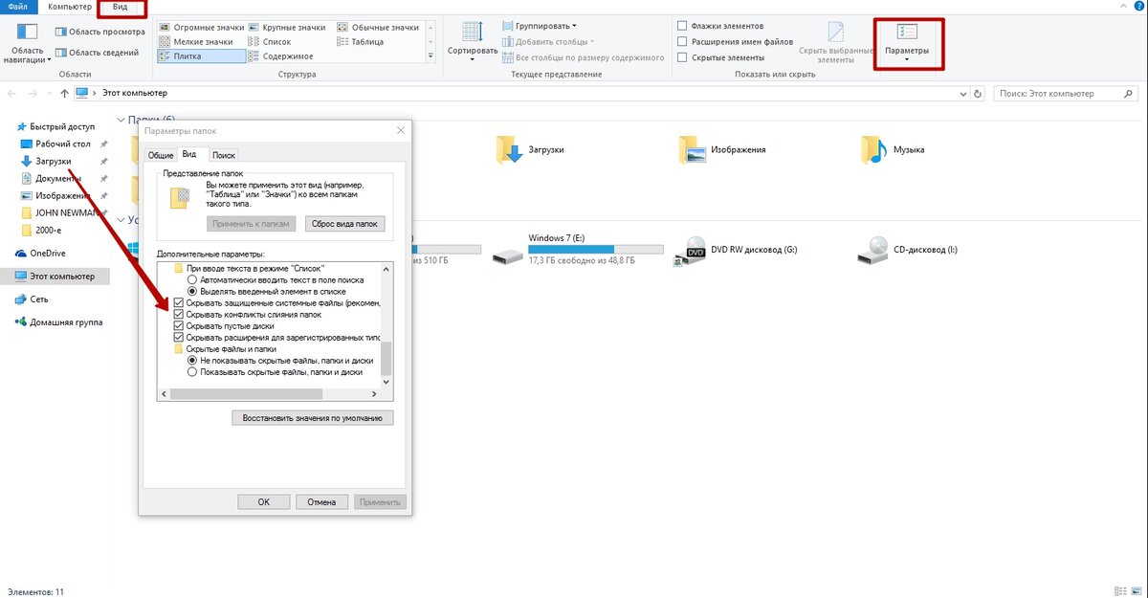This screenshot has width=1148, height=598.
Task: Click the Отмена button
Action: pos(322,501)
